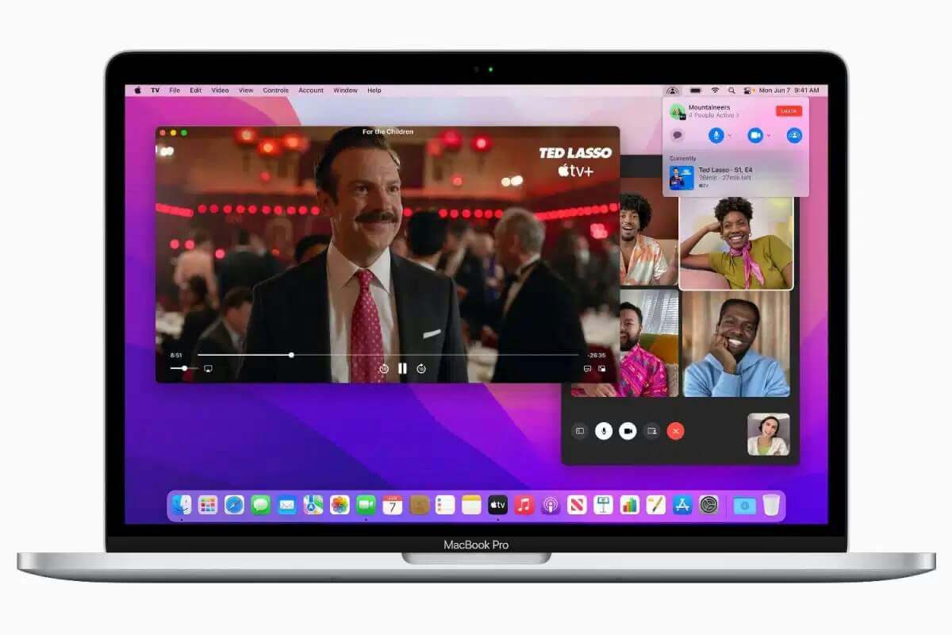Open messages from the SharePlay panel
Image resolution: width=952 pixels, height=635 pixels.
[x=678, y=136]
